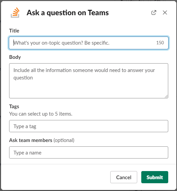Click into the Body text area
This screenshot has width=177, height=191.
(89, 81)
